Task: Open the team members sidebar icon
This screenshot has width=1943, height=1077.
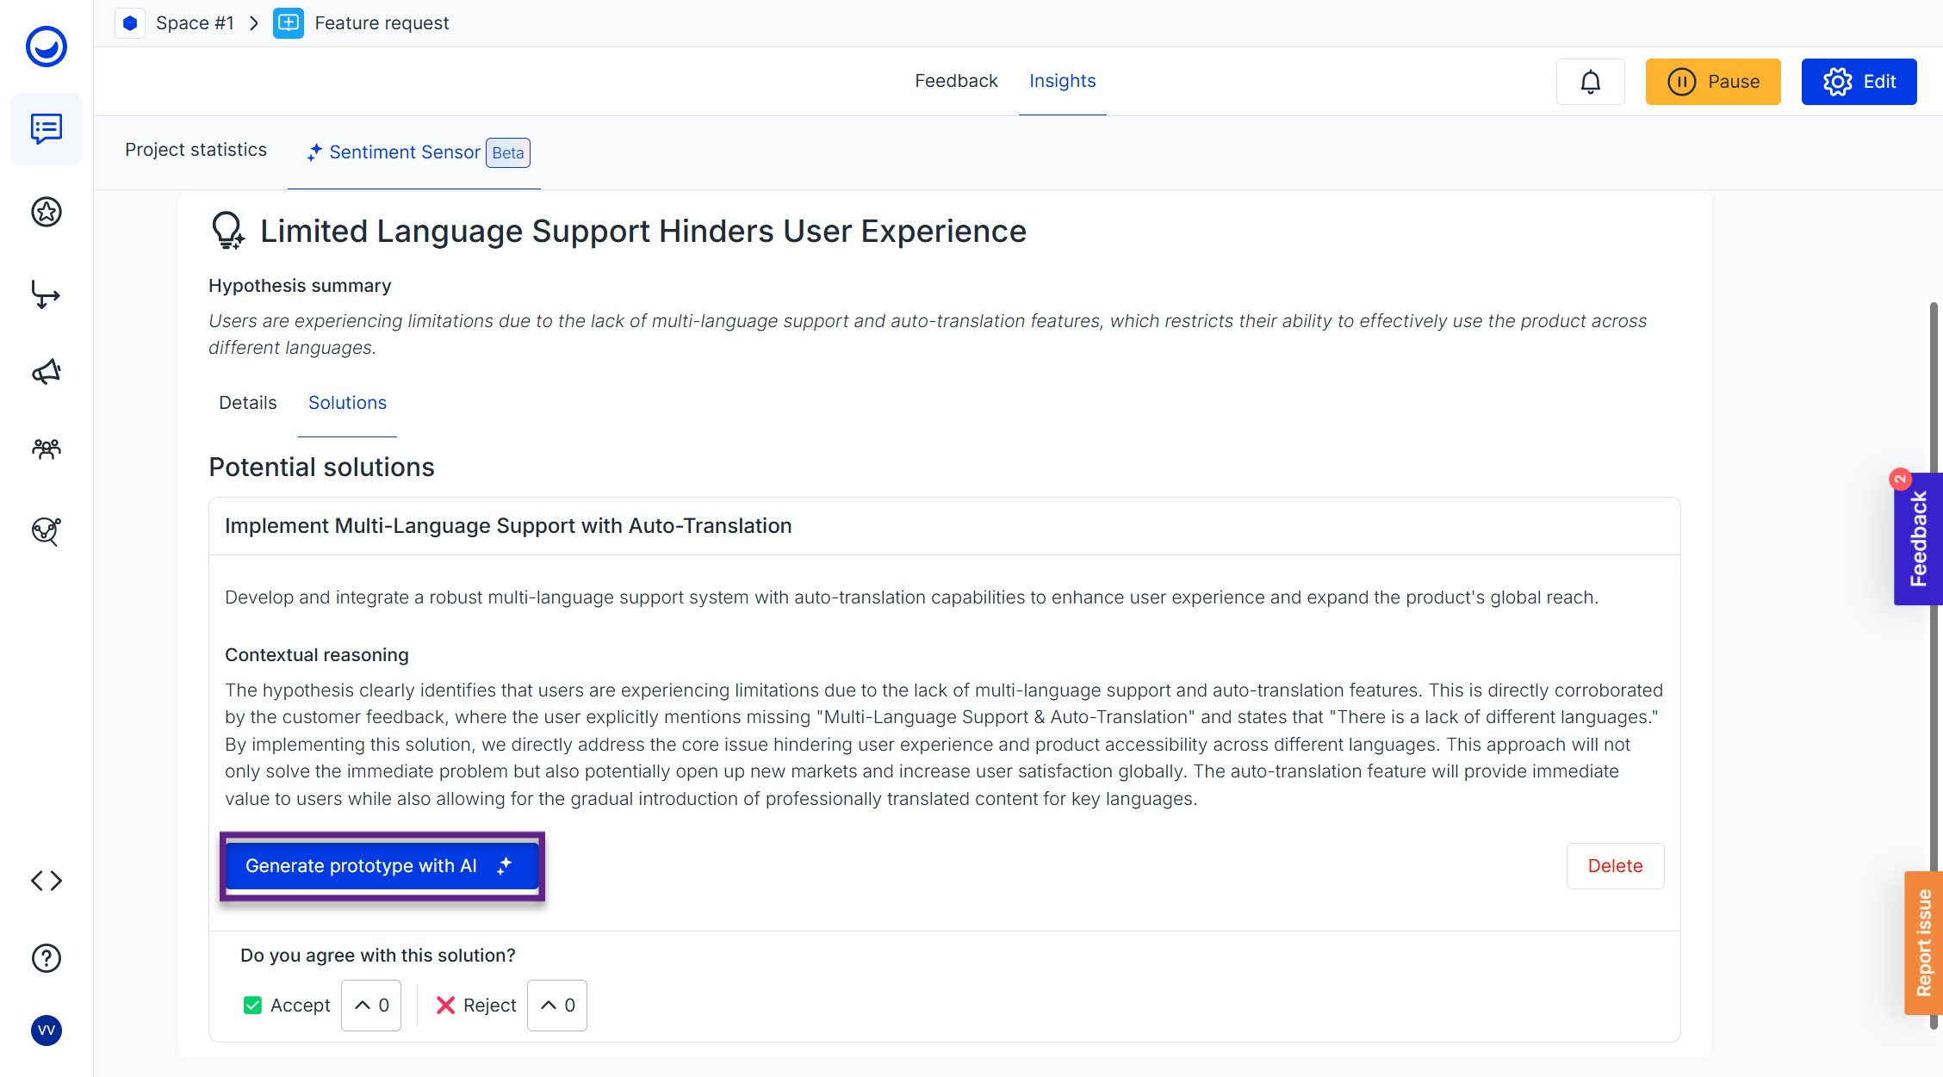Action: point(47,449)
